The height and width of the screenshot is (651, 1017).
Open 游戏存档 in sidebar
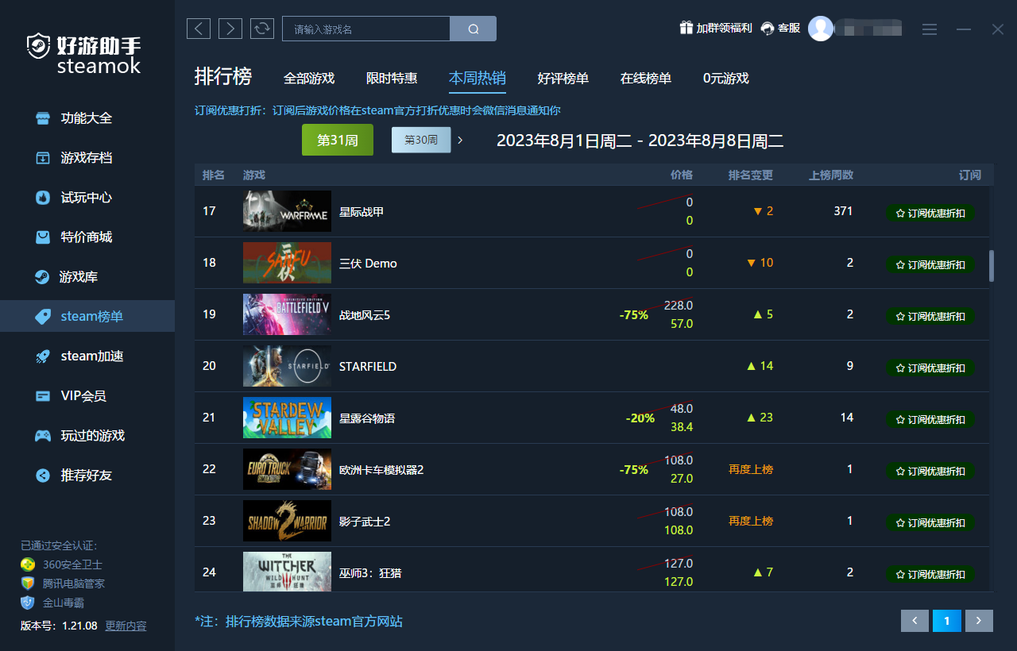pos(87,158)
